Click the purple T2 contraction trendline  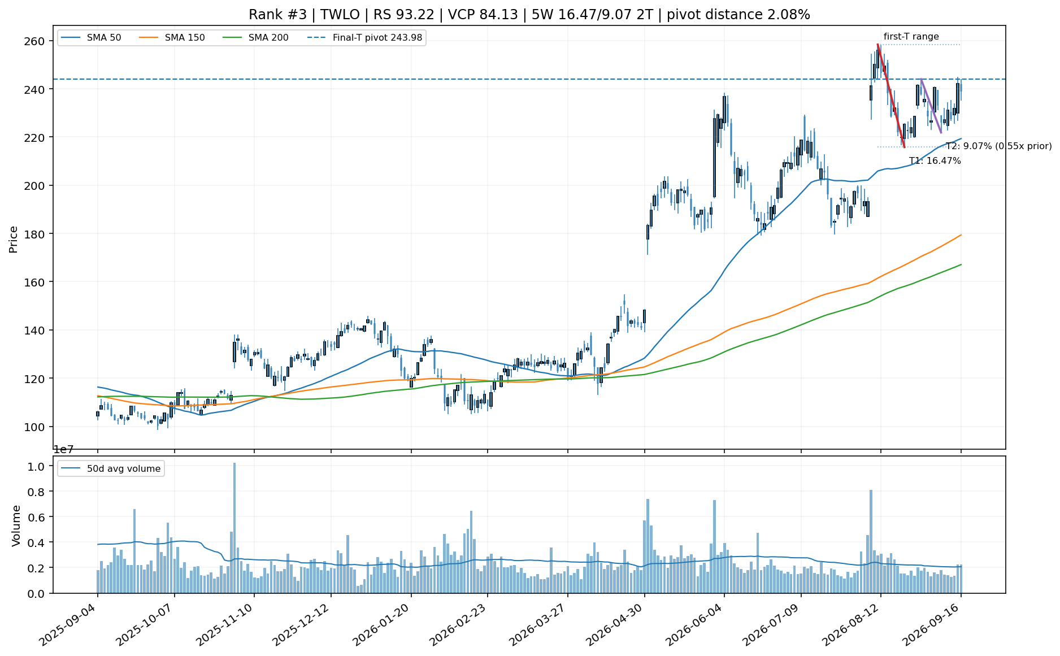click(x=931, y=106)
